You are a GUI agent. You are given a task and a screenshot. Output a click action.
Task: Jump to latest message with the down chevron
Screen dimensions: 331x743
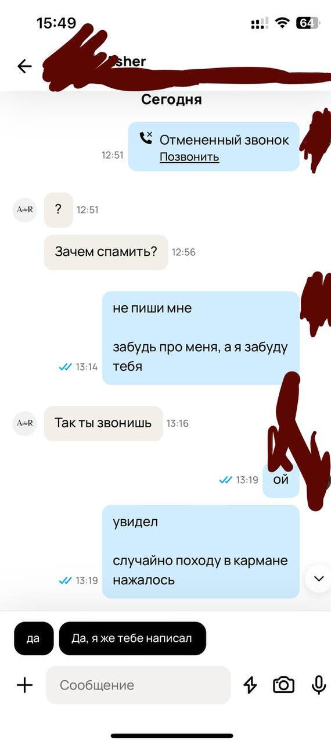click(318, 578)
